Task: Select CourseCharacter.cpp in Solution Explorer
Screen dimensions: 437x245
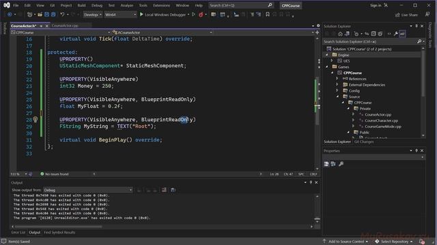Action: (381, 120)
